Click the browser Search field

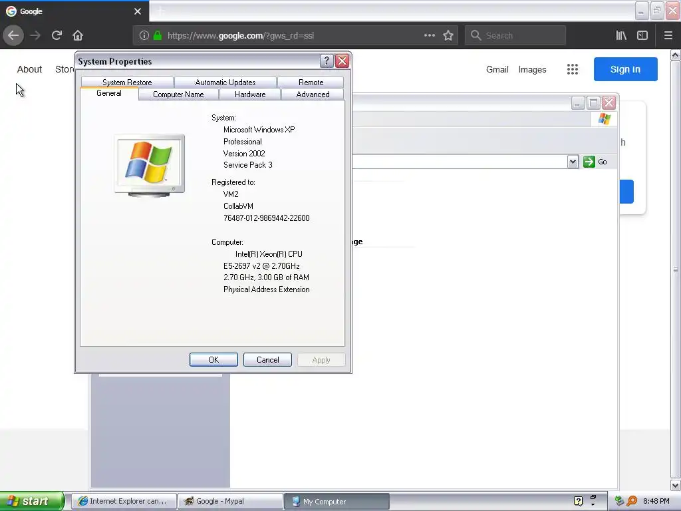click(x=515, y=35)
